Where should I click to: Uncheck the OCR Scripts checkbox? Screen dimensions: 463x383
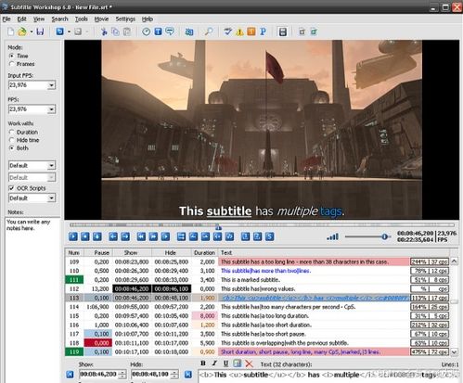coord(11,188)
